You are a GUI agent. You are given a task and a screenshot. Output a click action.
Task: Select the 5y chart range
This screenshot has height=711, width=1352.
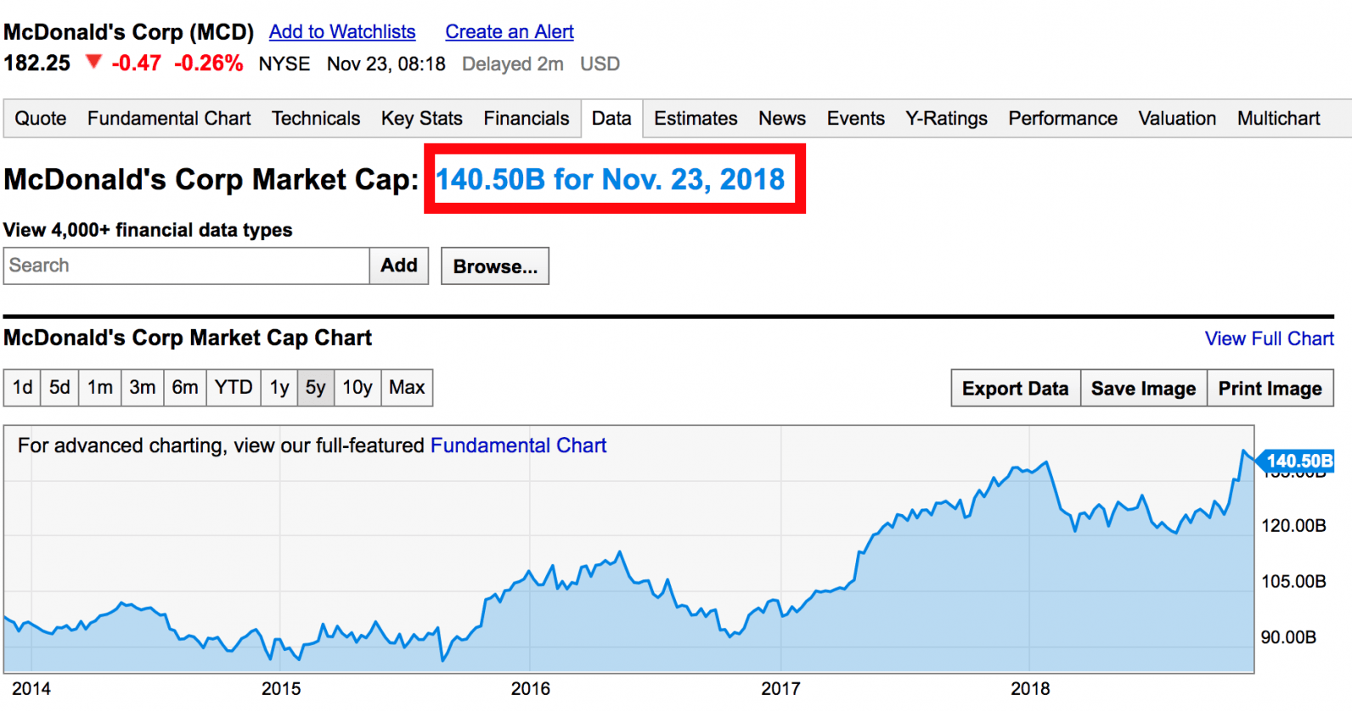316,388
